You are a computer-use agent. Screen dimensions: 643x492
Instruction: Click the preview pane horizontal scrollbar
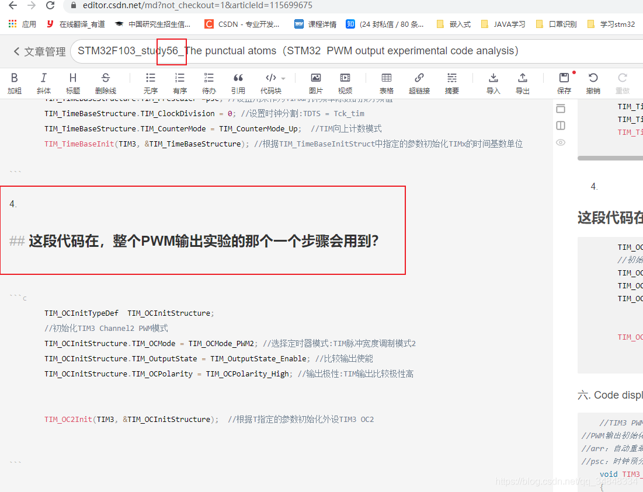pos(610,158)
